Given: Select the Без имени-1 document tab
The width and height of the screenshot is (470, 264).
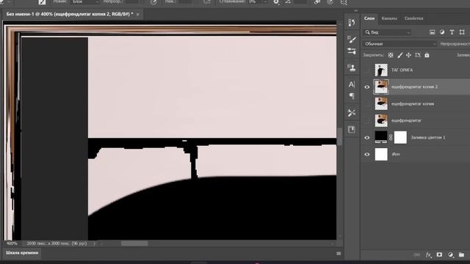Looking at the screenshot, I should (70, 14).
